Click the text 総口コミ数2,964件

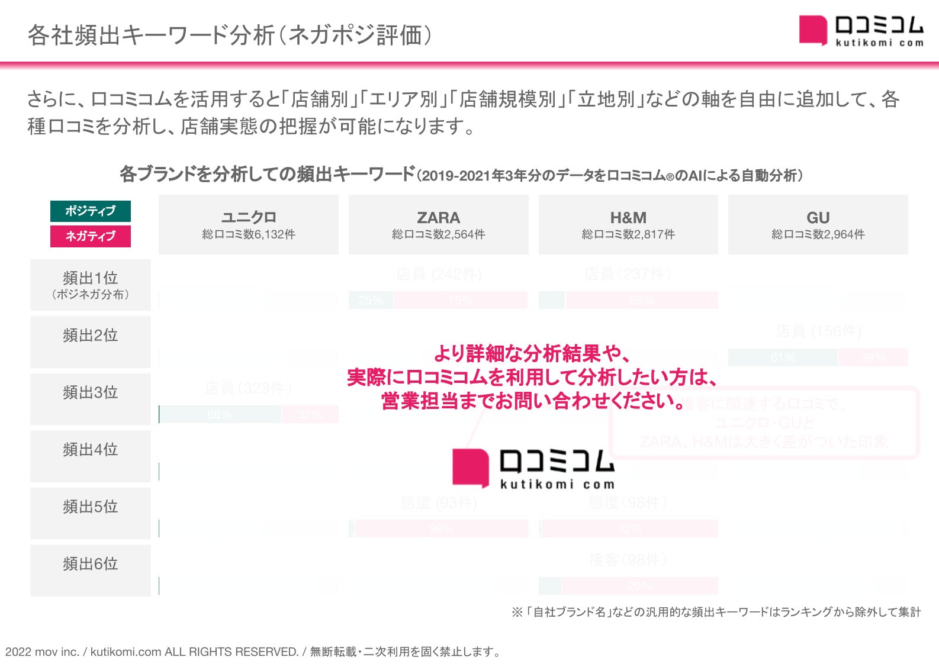818,234
